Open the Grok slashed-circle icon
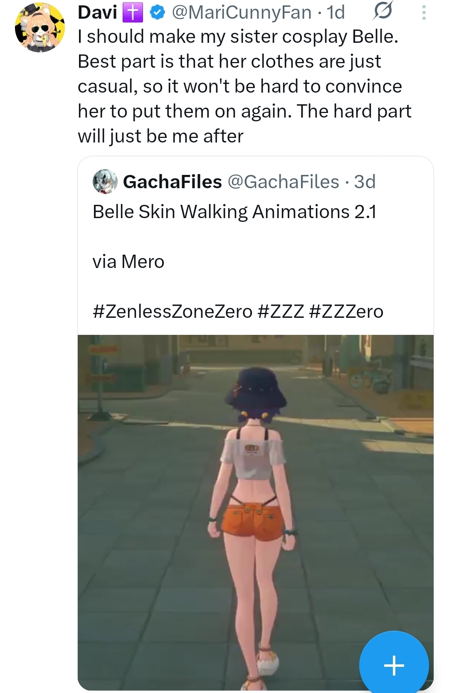 (382, 11)
